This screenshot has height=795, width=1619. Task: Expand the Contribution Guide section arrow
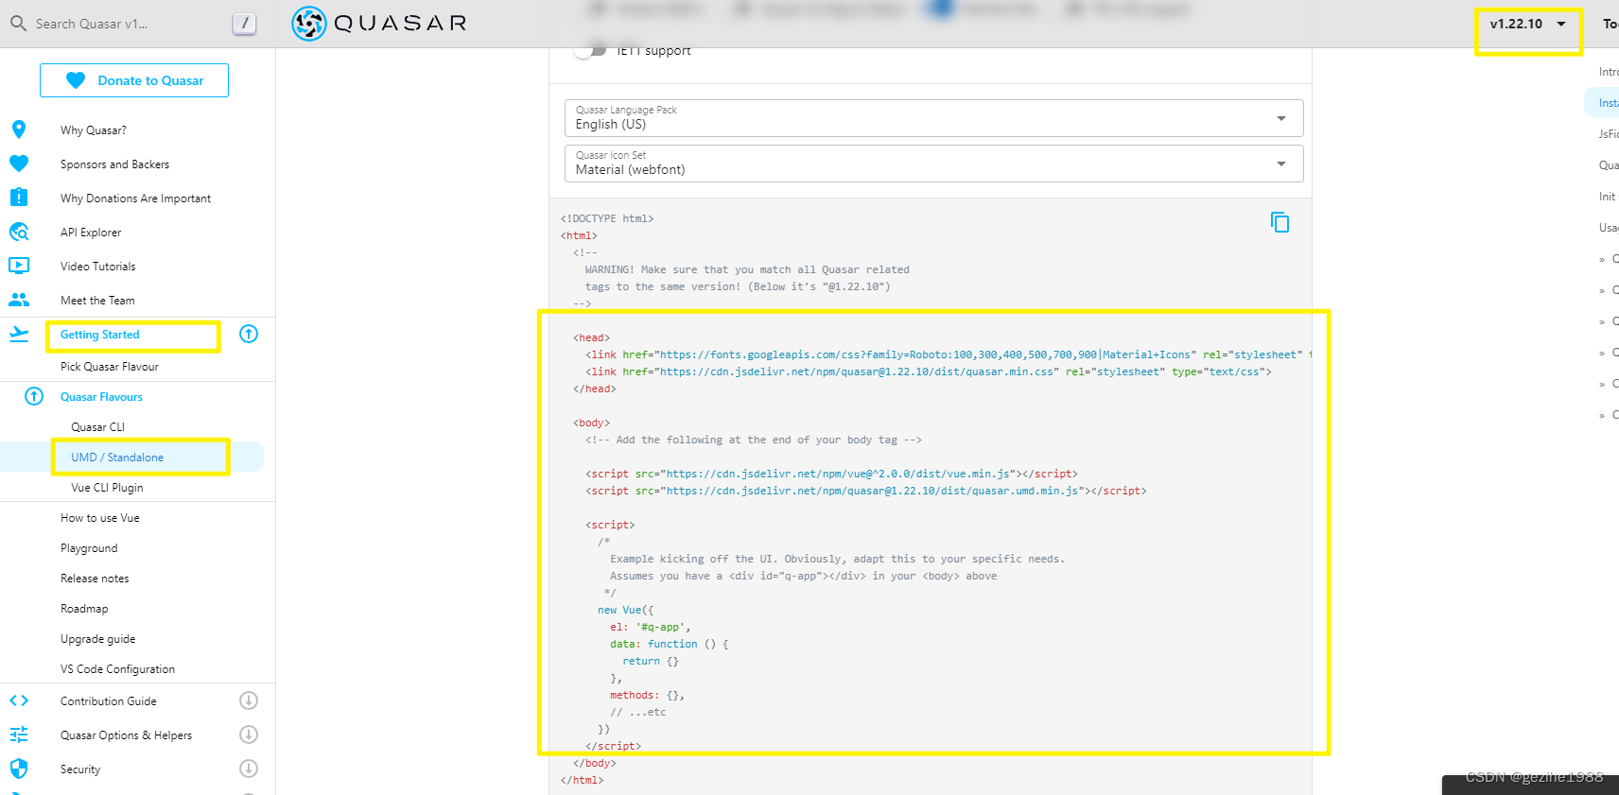click(x=249, y=700)
